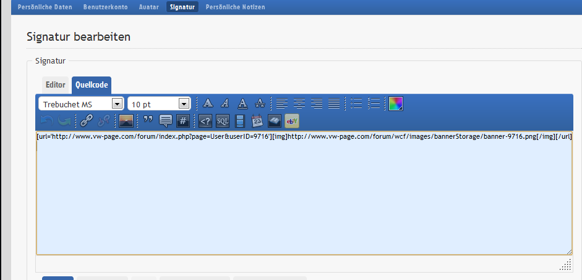
Task: Insert a hyperlink
Action: [87, 120]
